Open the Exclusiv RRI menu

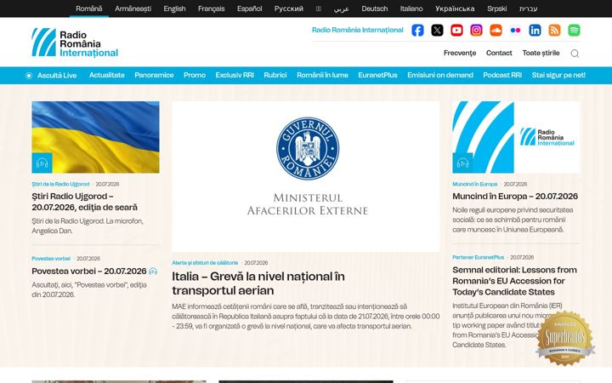pyautogui.click(x=235, y=75)
